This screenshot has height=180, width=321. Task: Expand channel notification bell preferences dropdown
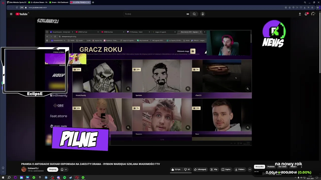coord(64,169)
